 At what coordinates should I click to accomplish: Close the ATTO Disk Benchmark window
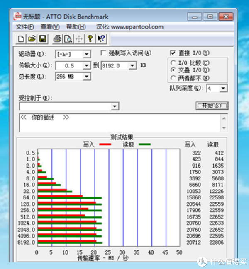[226, 17]
